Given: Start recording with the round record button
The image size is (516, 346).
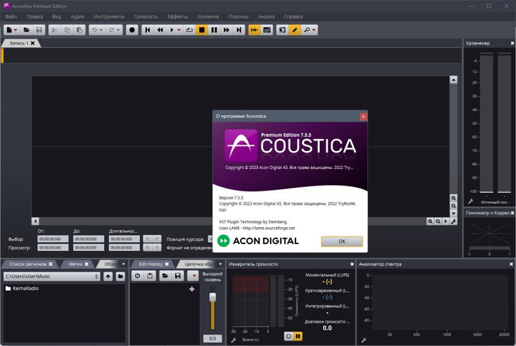Looking at the screenshot, I should tap(132, 30).
